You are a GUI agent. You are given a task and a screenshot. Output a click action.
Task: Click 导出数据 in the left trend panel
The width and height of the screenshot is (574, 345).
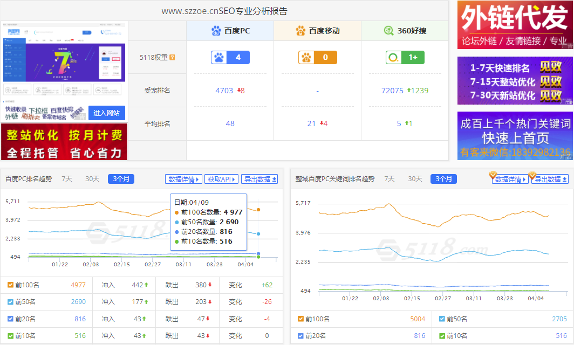(x=260, y=179)
